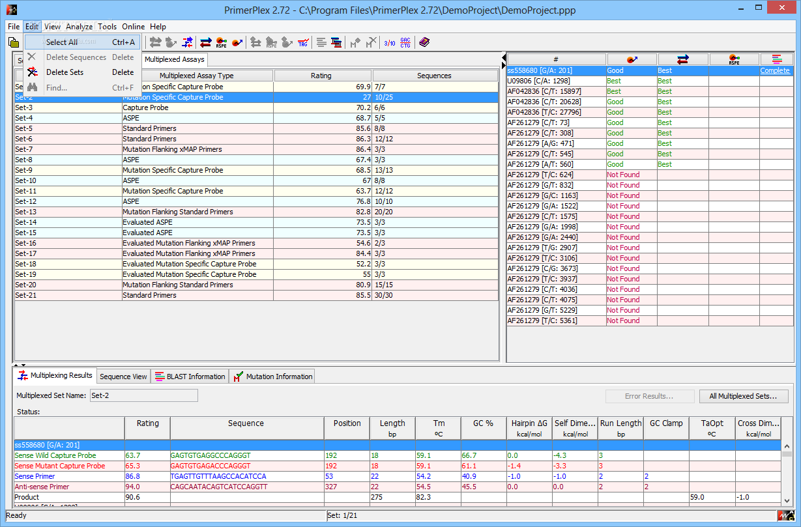801x527 pixels.
Task: Open the Tools menu
Action: tap(108, 27)
